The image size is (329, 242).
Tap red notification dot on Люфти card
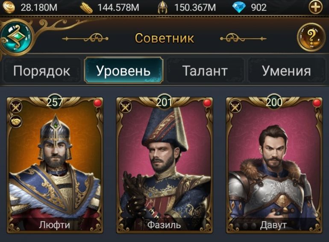click(x=97, y=103)
